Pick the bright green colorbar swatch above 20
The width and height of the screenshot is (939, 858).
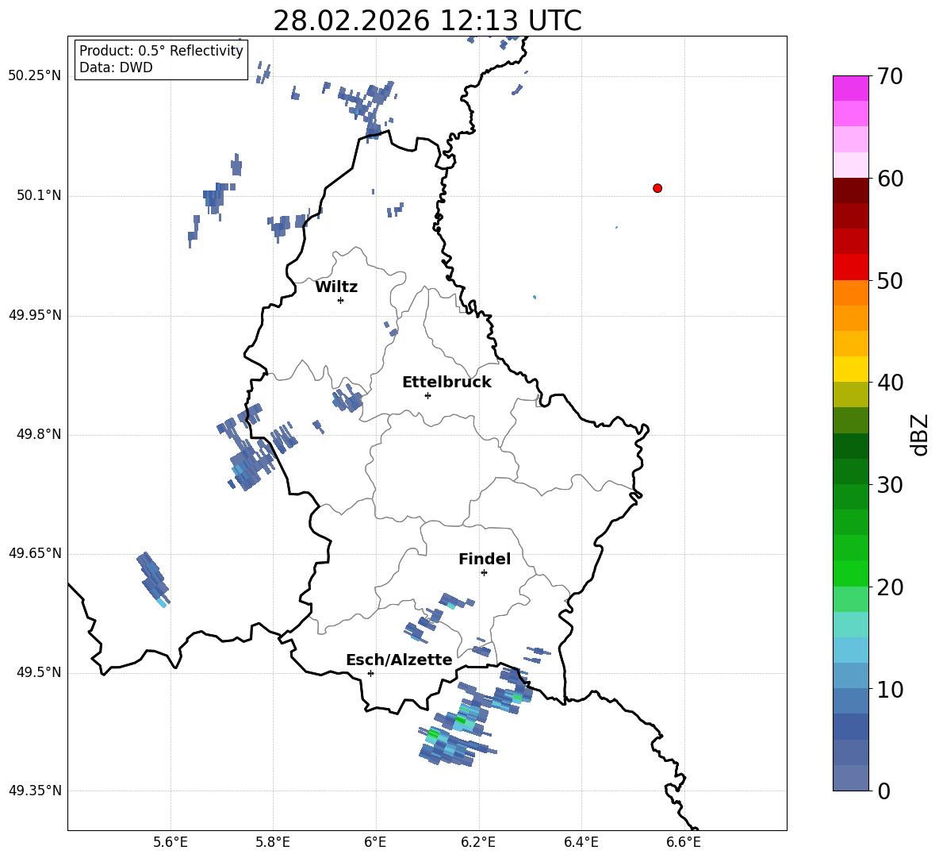coord(850,574)
